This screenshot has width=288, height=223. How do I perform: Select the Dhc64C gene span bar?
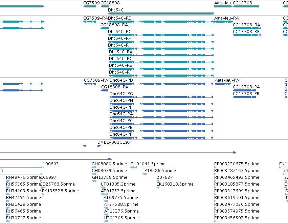[161, 13]
